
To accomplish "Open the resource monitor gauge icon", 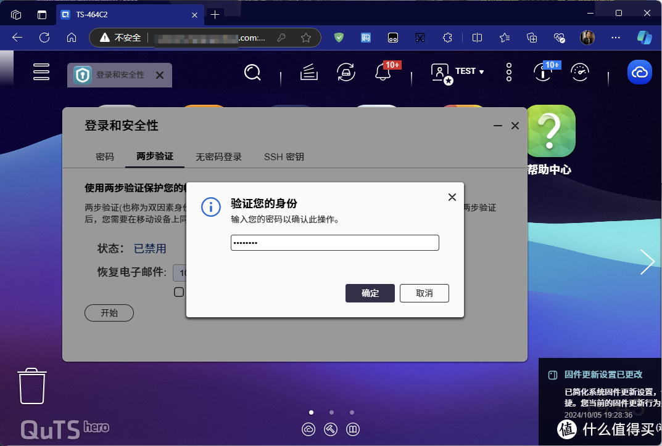I will 581,72.
